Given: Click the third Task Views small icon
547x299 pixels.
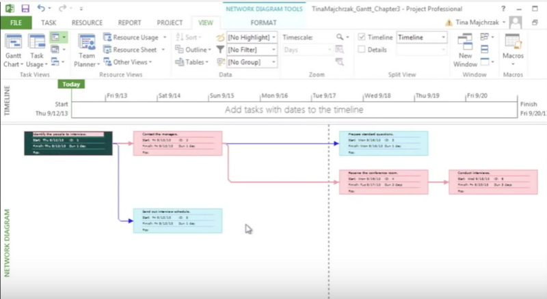Looking at the screenshot, I should (x=55, y=61).
